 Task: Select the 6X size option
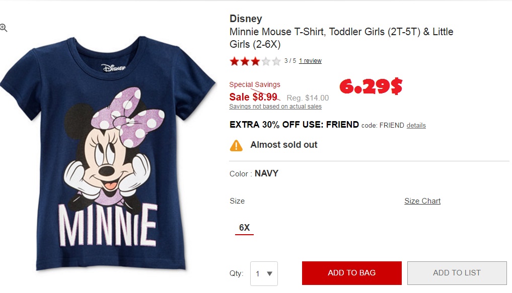245,228
